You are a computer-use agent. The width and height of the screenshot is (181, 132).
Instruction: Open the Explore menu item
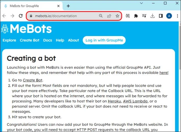click(x=9, y=40)
